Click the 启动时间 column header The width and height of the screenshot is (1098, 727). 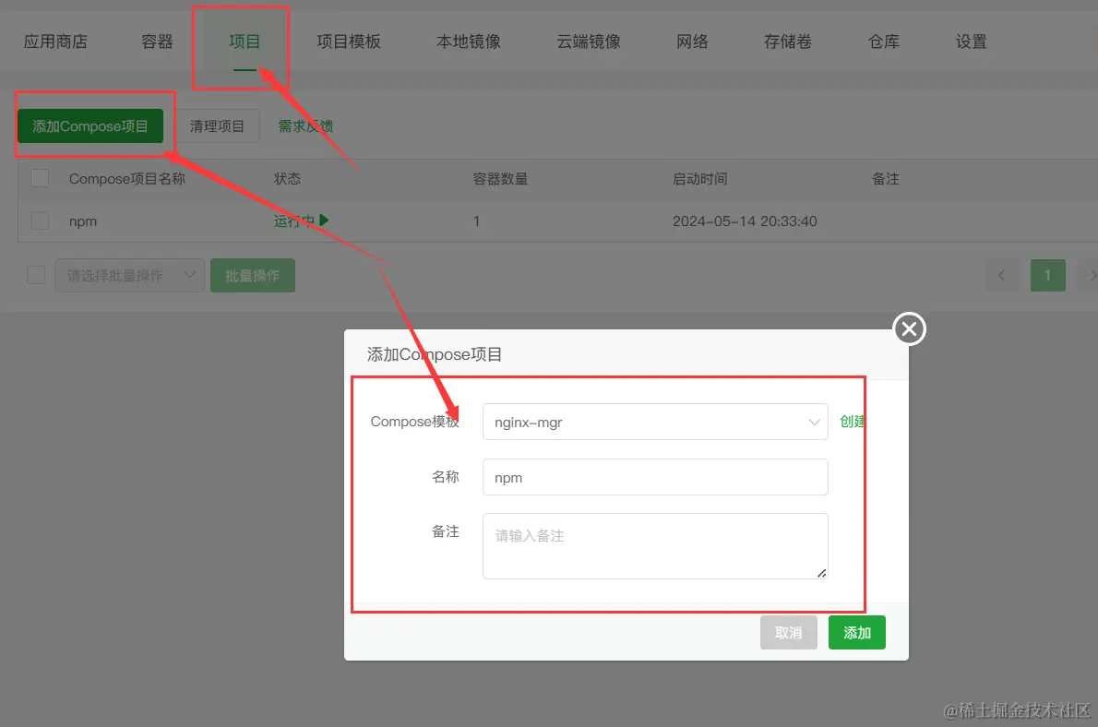coord(699,179)
